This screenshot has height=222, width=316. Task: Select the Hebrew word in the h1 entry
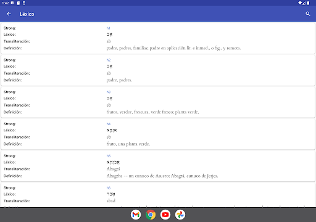(109, 35)
